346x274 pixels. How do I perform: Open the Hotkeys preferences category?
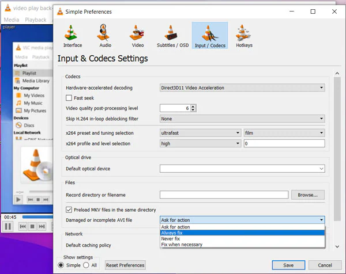[244, 36]
